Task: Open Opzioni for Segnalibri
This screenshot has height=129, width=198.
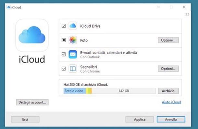Action: pos(168,69)
